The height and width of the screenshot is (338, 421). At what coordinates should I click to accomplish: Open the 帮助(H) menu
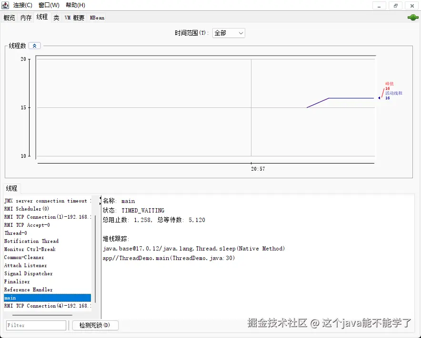(x=75, y=5)
